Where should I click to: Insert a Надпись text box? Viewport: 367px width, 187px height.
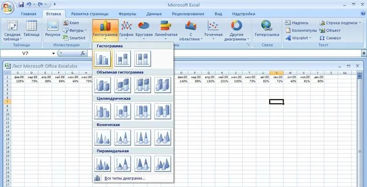(x=297, y=23)
